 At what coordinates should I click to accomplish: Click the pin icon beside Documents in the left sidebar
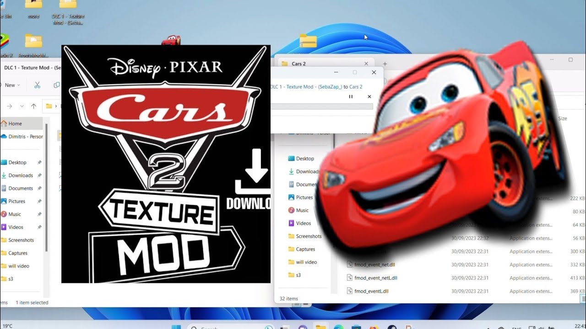coord(39,188)
